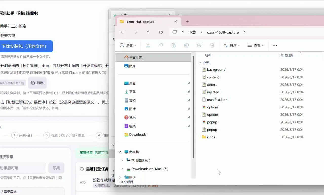
Task: Select the options Chrome HTML file
Action: pos(213,107)
